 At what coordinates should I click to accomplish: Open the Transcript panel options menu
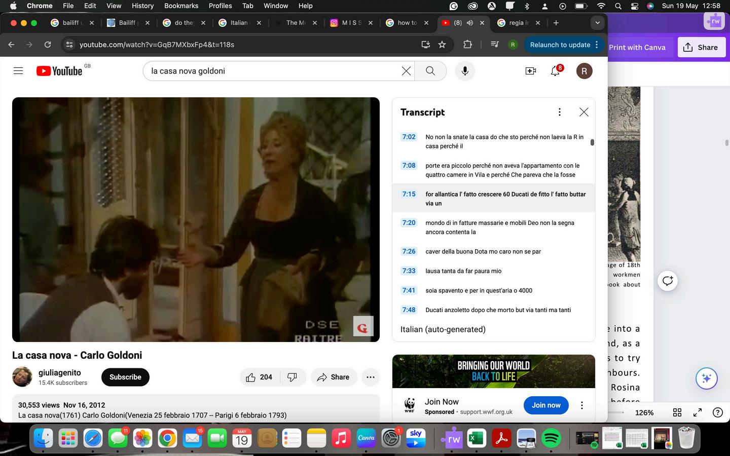coord(560,112)
